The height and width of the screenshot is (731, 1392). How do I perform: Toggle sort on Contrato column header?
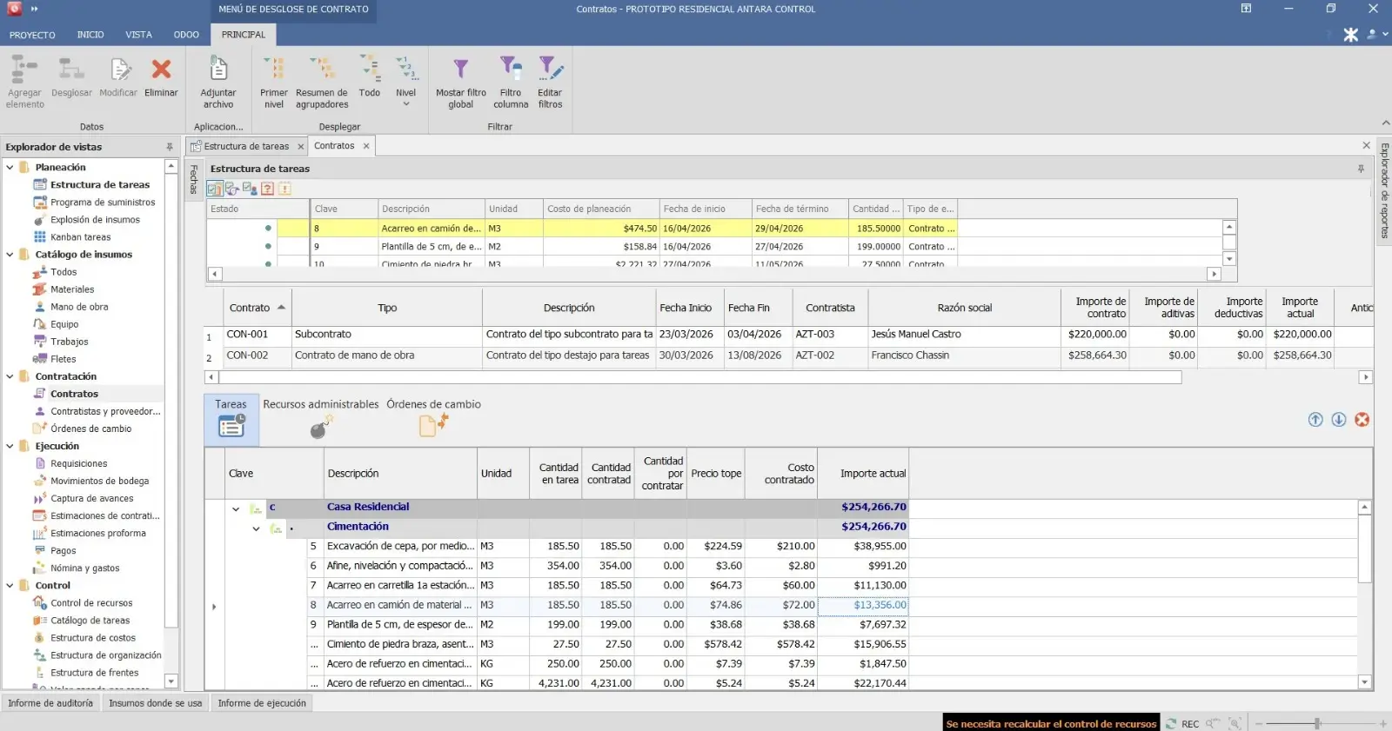(250, 308)
